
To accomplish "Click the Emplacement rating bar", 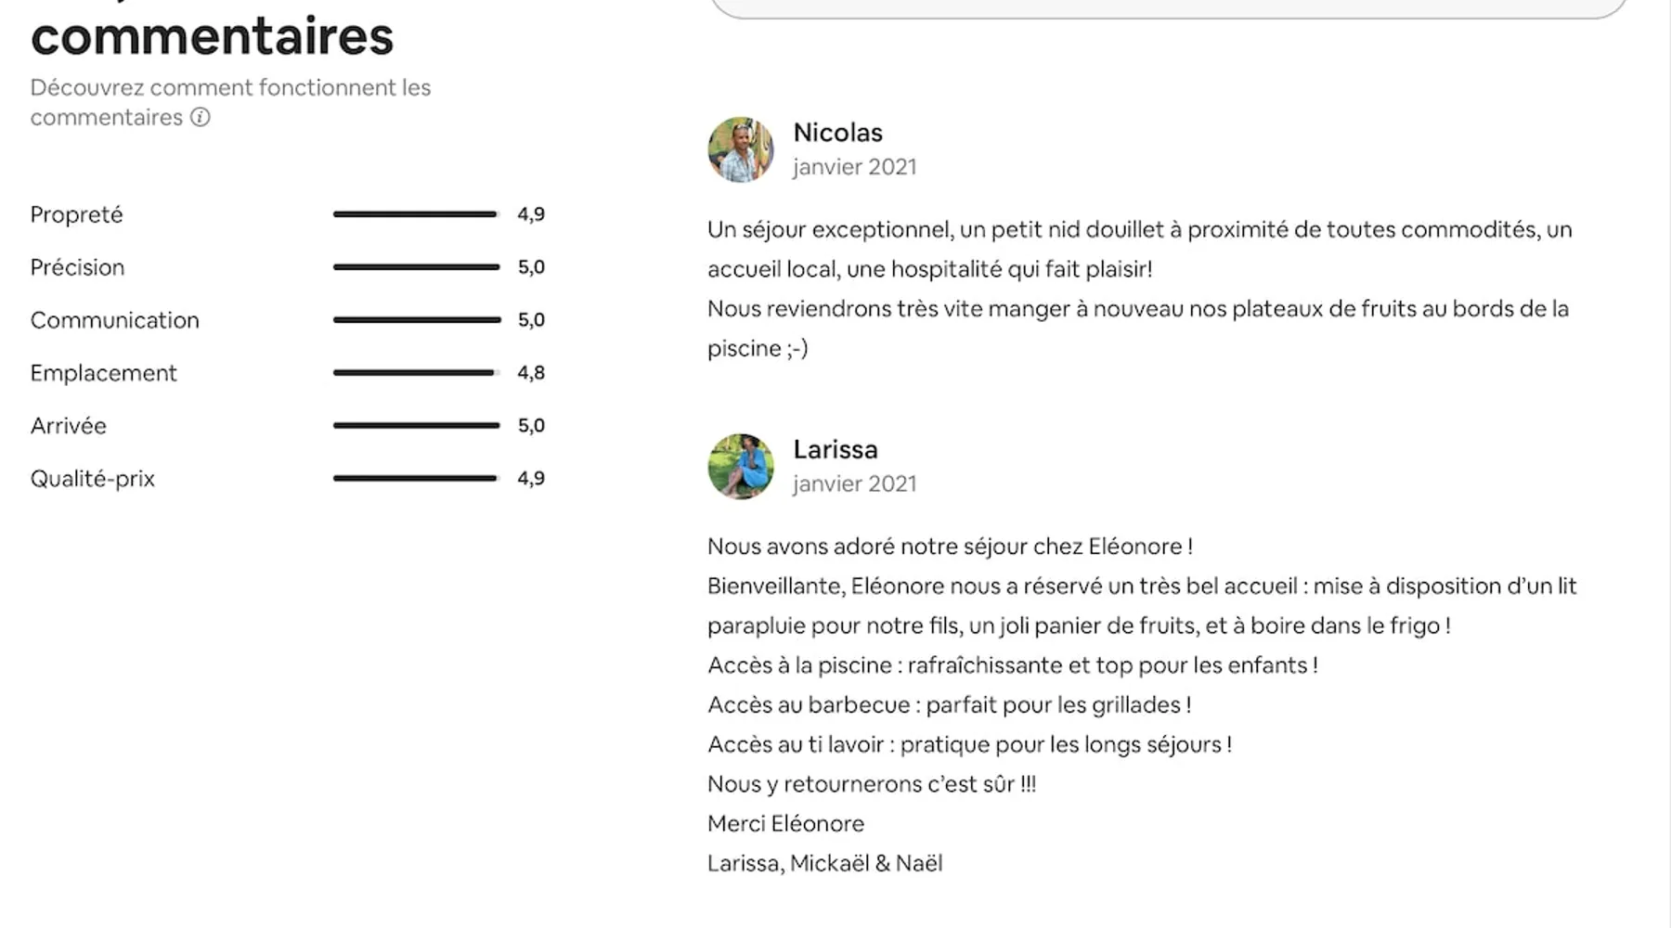I will click(x=416, y=373).
